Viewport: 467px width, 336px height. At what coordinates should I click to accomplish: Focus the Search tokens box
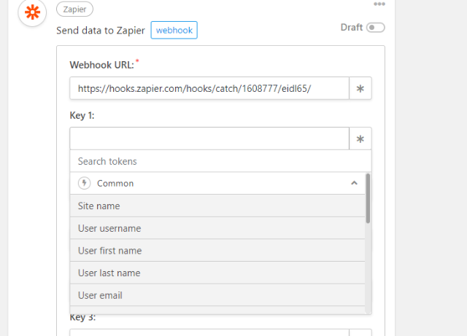click(220, 161)
